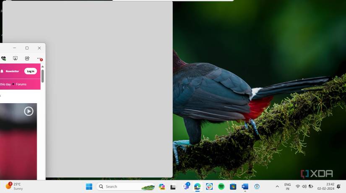Open Browser essentials heart icon in Edge
This screenshot has width=346, height=193.
click(3, 58)
